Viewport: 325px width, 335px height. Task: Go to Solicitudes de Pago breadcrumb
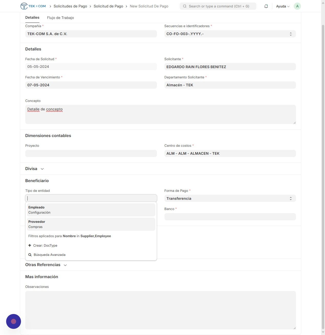click(70, 6)
